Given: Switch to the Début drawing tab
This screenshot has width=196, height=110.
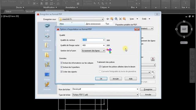Looking at the screenshot, I should pos(9,12).
